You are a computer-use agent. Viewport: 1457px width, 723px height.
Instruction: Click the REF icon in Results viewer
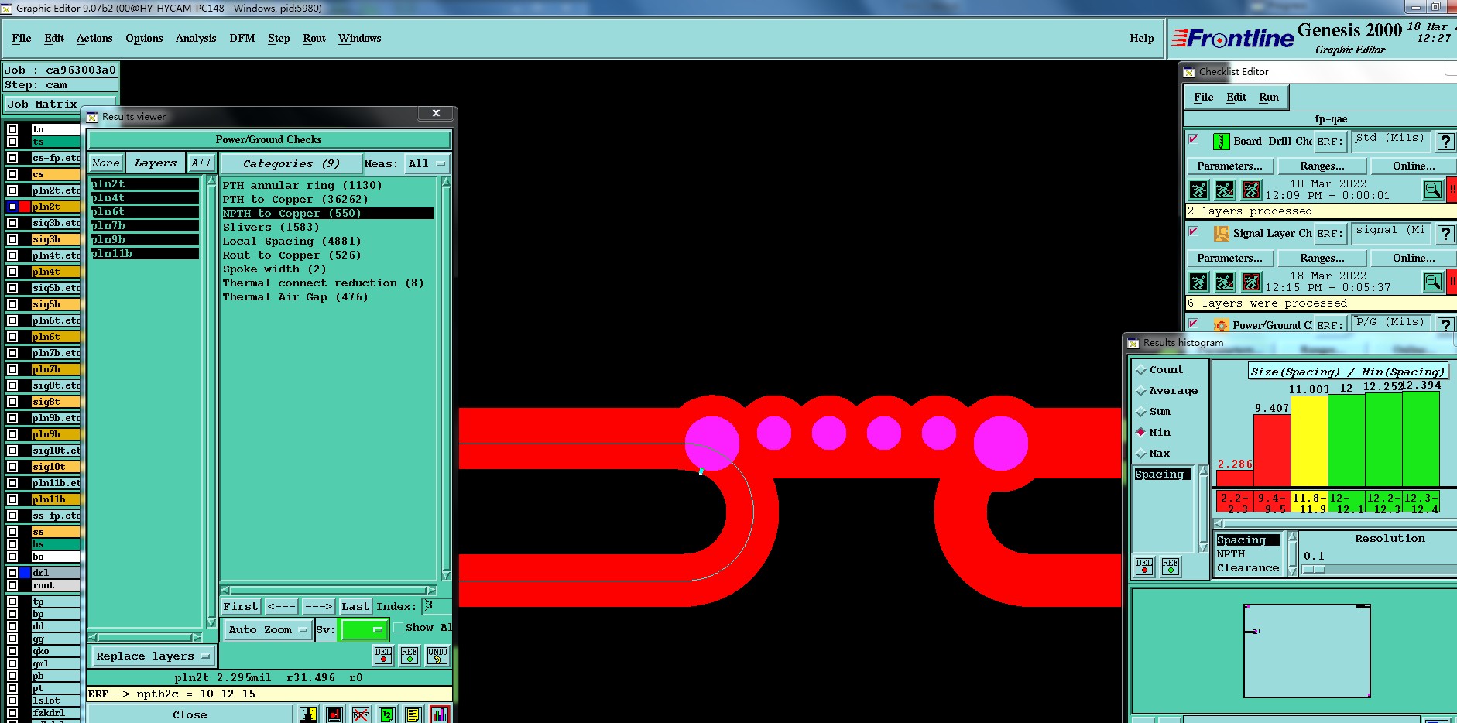pyautogui.click(x=410, y=656)
